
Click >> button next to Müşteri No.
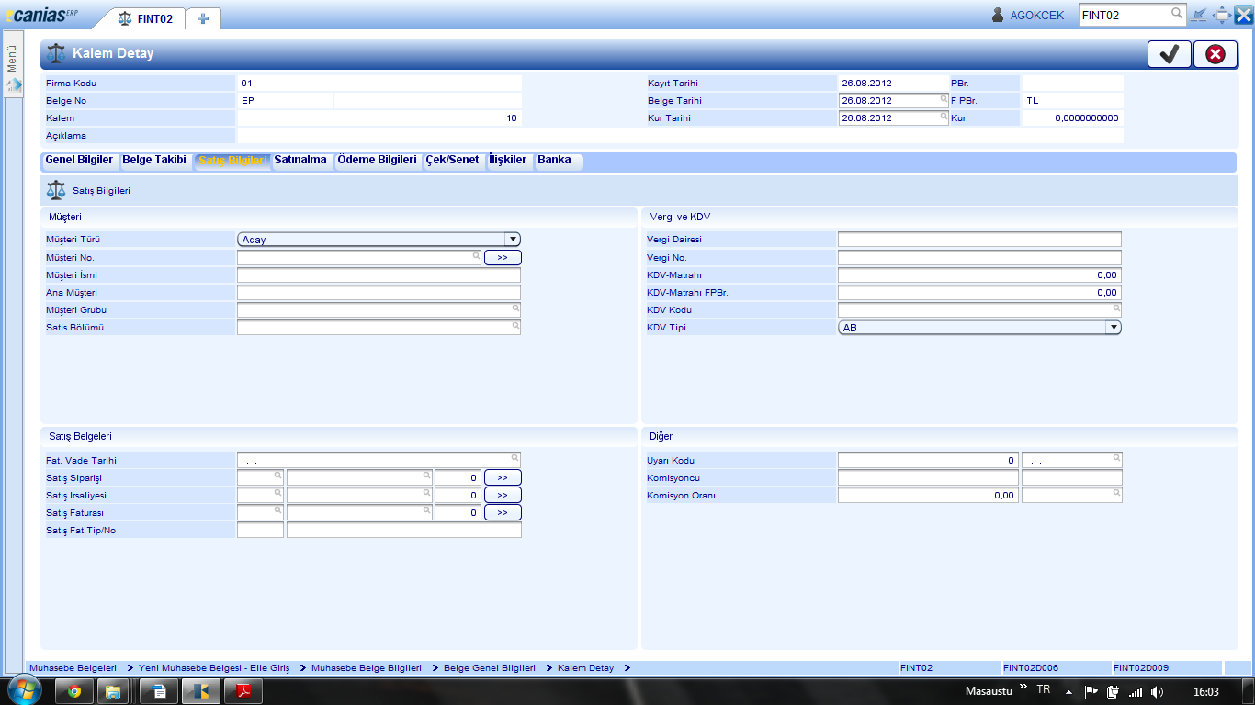(503, 258)
